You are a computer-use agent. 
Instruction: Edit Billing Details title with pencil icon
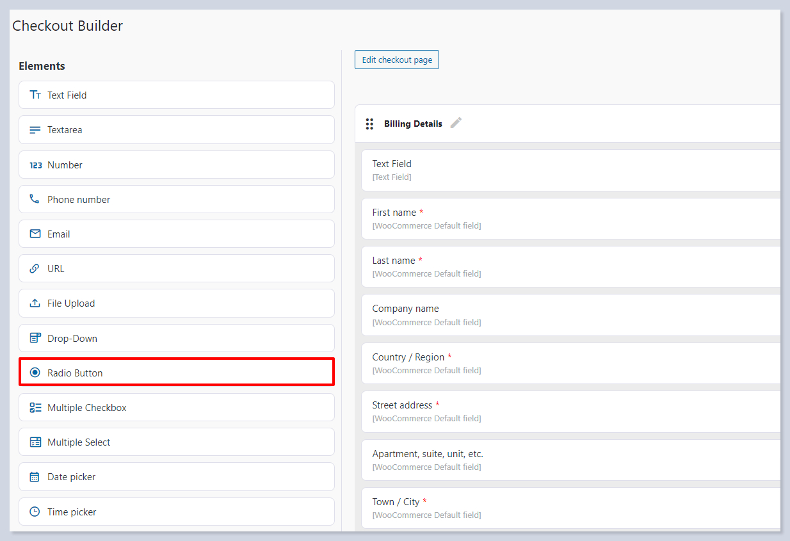[x=456, y=124]
